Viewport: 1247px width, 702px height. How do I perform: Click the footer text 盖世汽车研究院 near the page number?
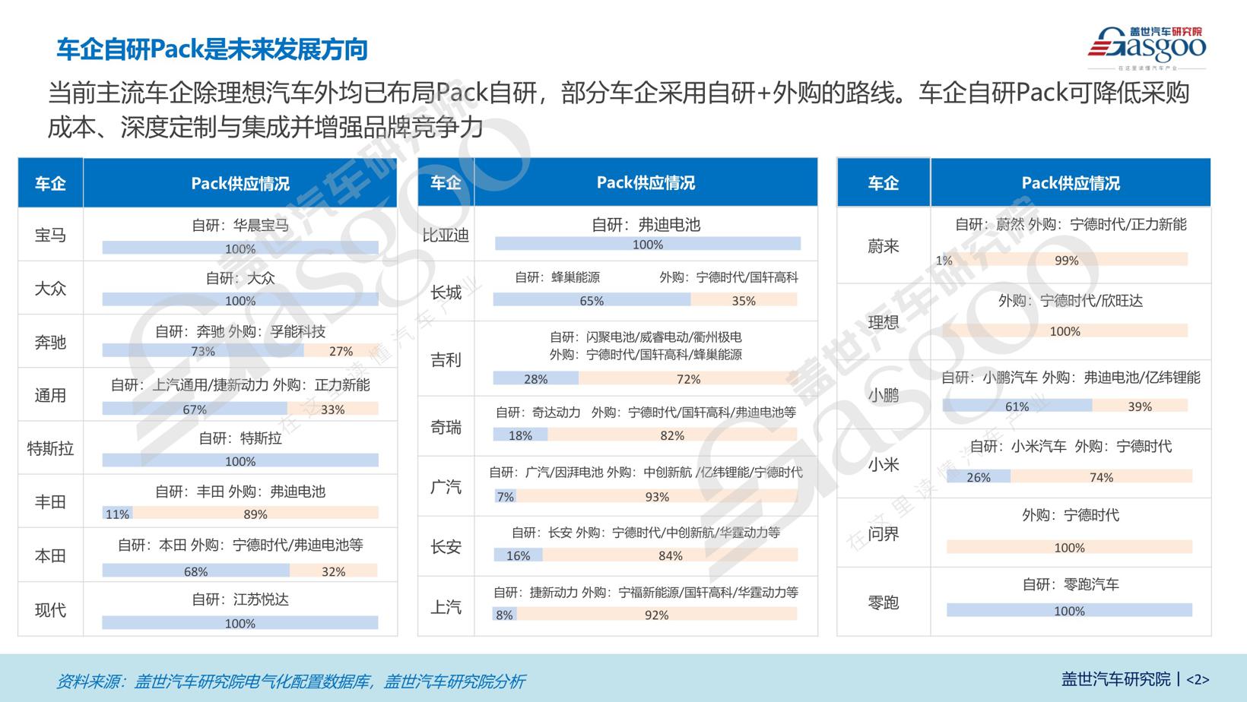click(x=1115, y=679)
